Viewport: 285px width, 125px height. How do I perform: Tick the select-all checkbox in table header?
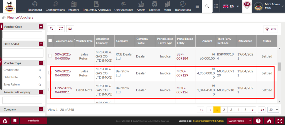pos(50,41)
